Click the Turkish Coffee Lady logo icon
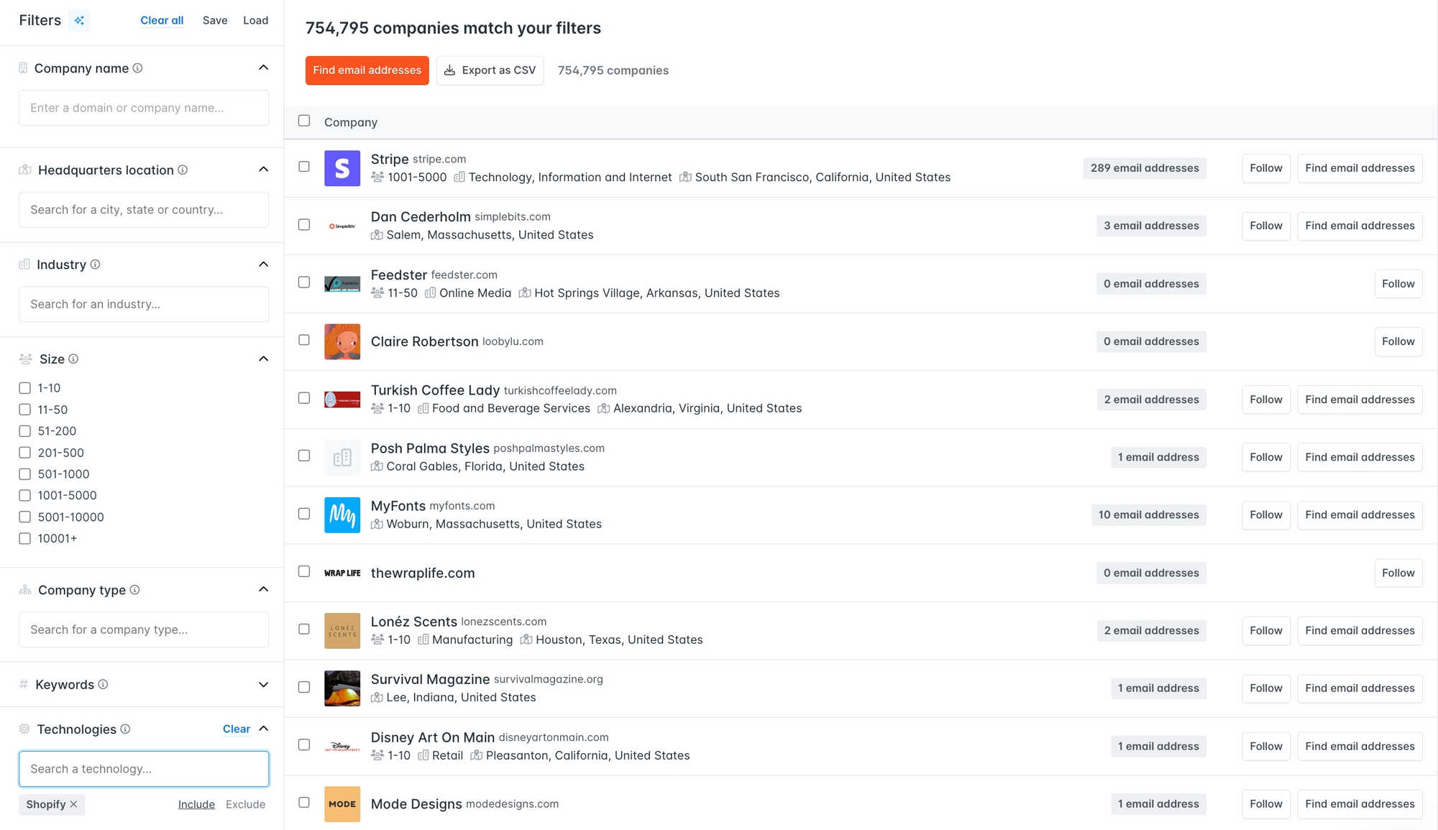Viewport: 1438px width, 830px height. [x=343, y=400]
